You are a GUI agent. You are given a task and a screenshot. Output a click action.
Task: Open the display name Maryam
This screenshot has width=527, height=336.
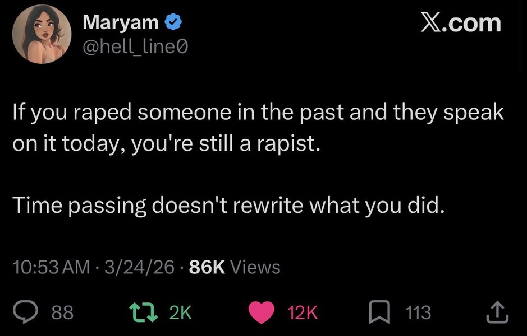pos(121,23)
